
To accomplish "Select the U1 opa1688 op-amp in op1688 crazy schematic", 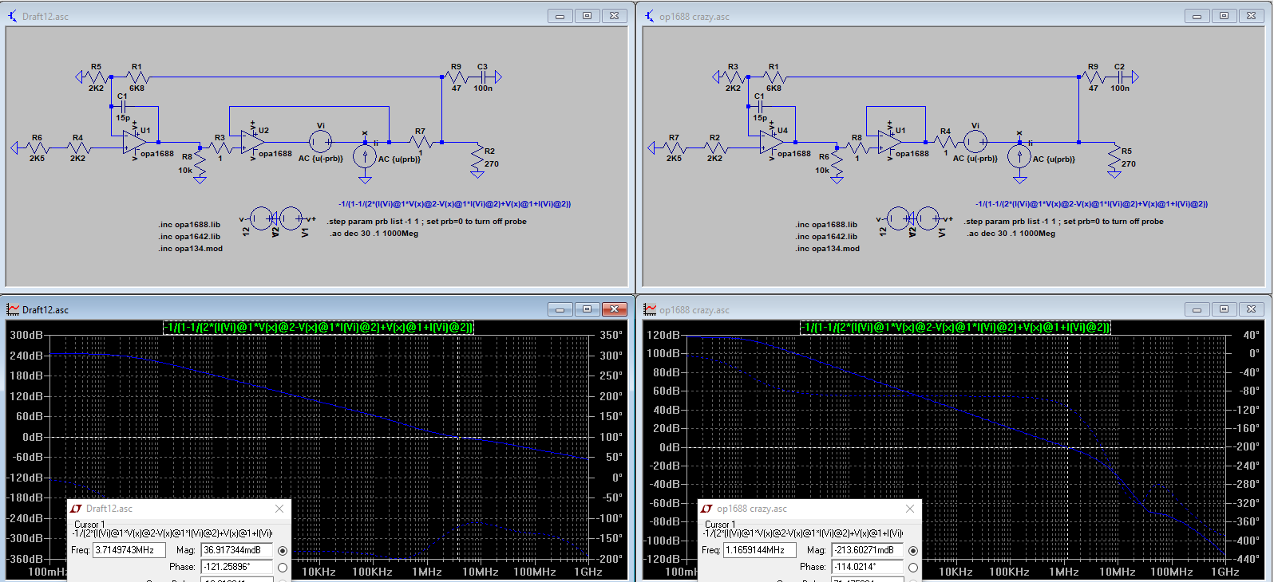I will coord(889,141).
